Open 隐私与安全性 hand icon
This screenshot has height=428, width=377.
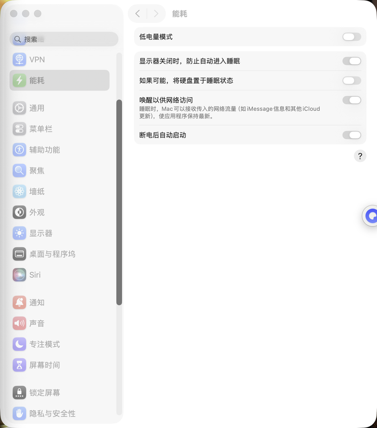pos(19,413)
